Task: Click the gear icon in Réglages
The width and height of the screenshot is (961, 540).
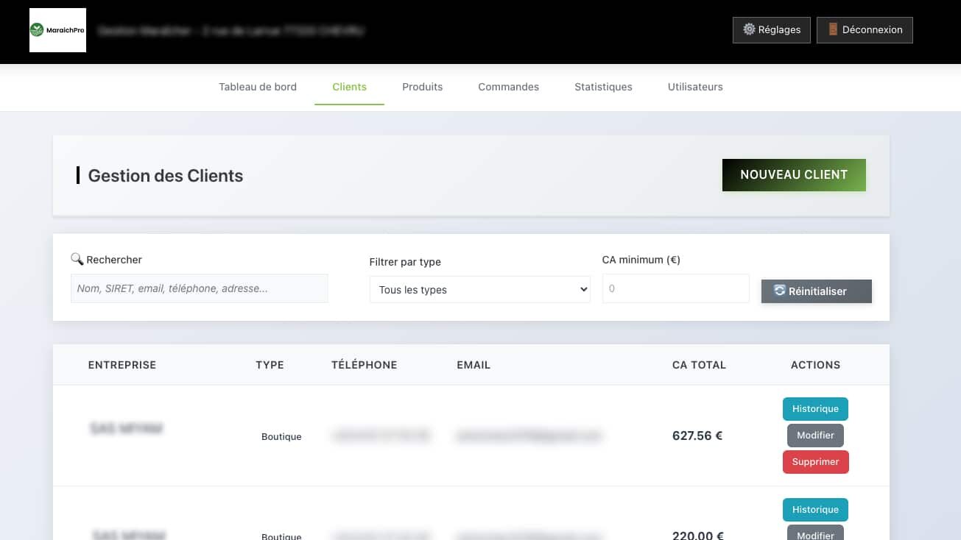Action: click(750, 29)
